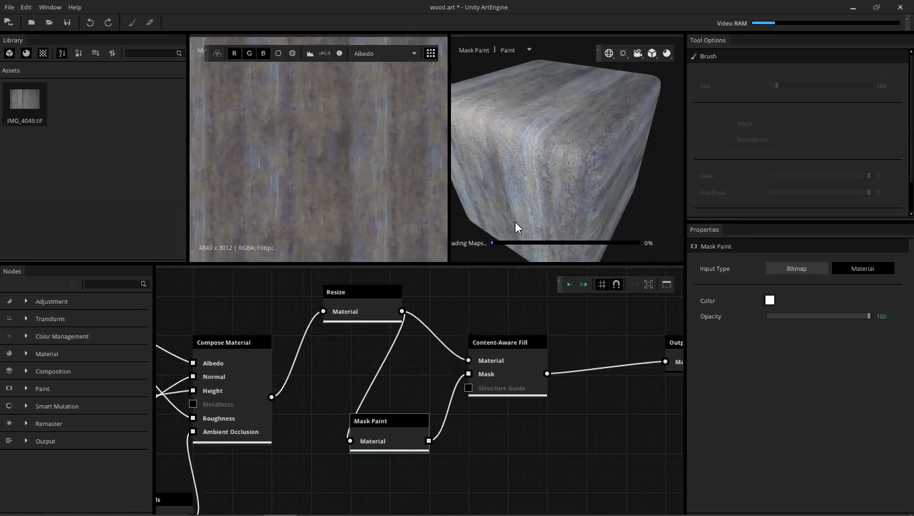The height and width of the screenshot is (516, 914).
Task: Toggle the R channel button
Action: (234, 53)
